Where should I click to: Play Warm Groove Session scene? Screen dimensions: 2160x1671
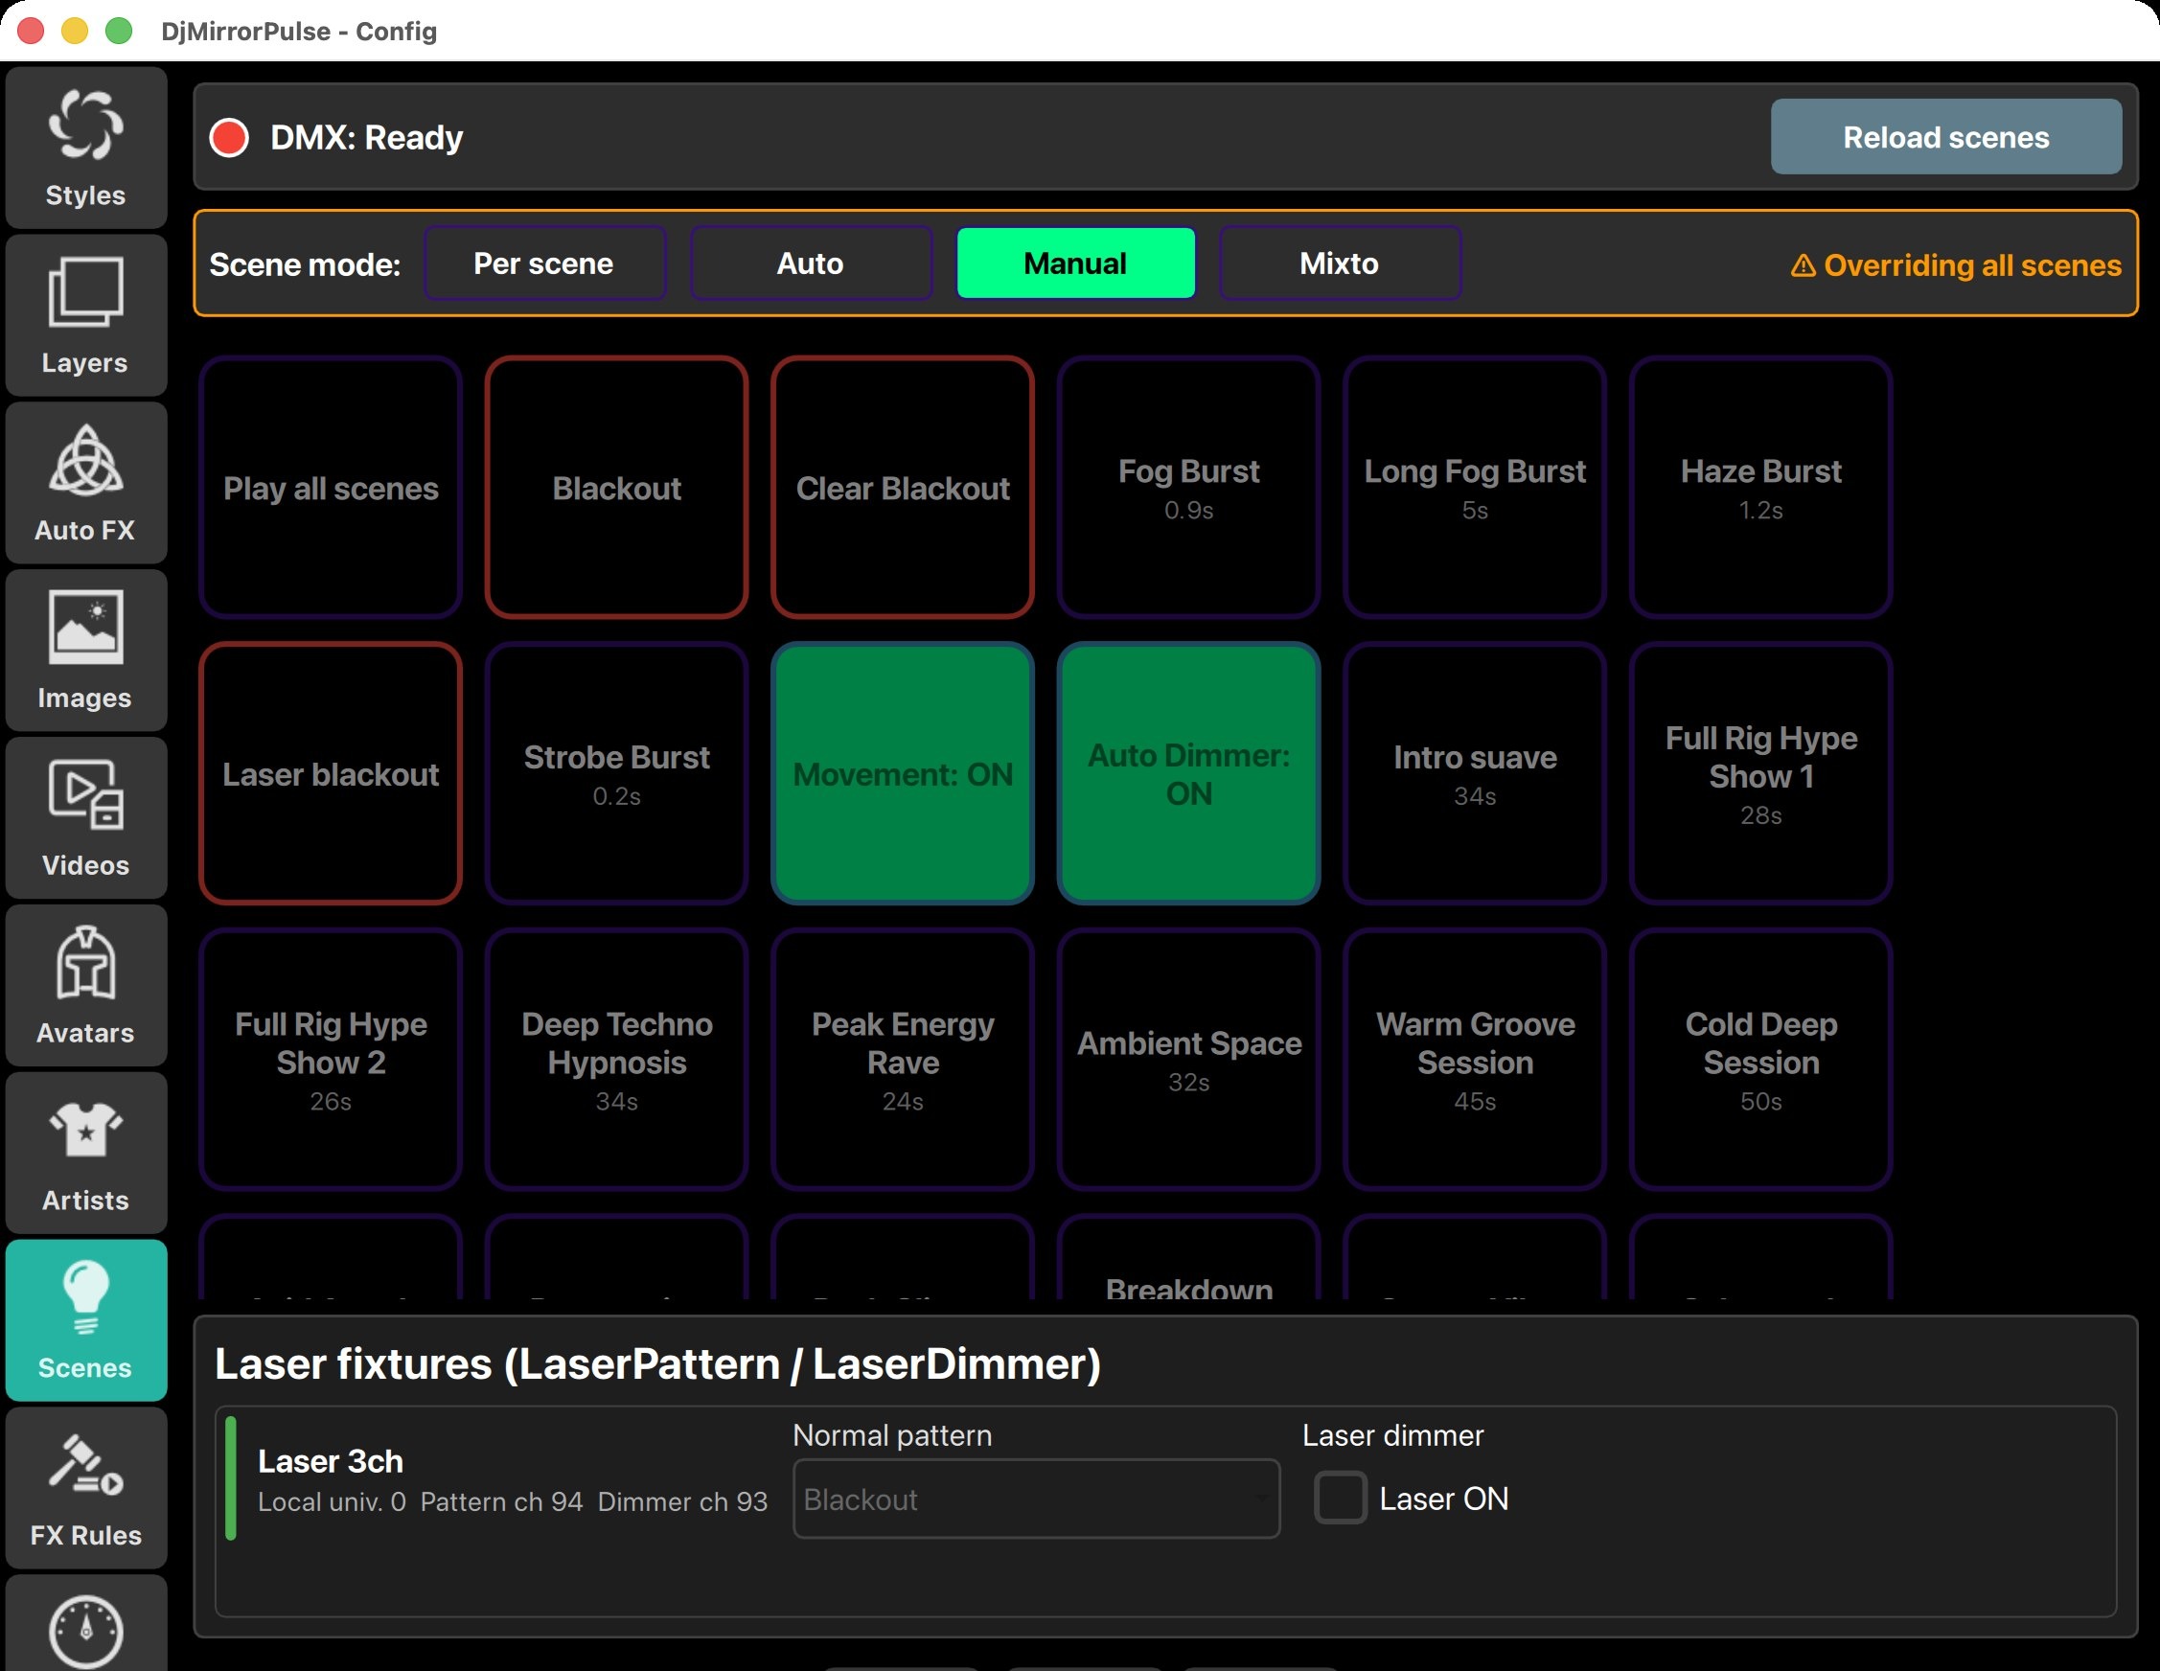pyautogui.click(x=1475, y=1060)
